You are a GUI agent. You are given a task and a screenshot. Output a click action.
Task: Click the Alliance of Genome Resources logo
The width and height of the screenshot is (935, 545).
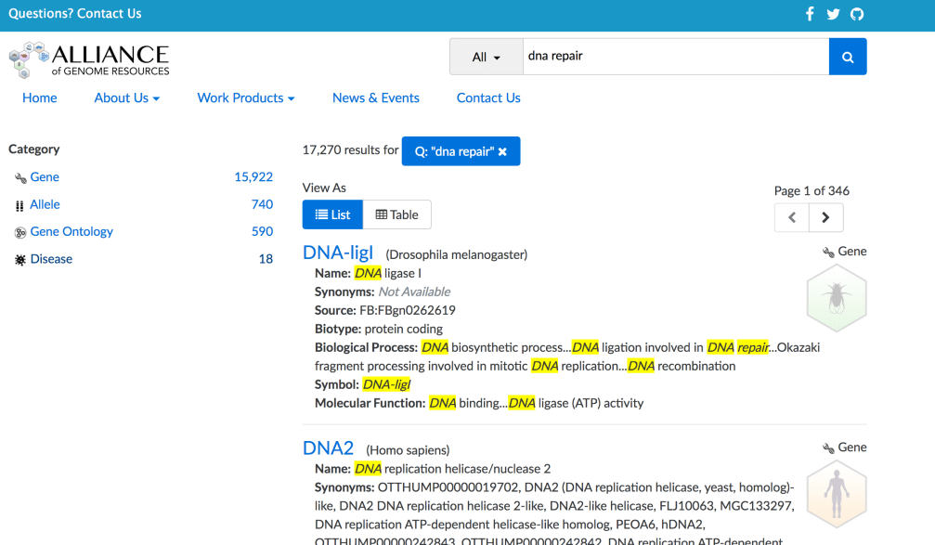pos(89,59)
